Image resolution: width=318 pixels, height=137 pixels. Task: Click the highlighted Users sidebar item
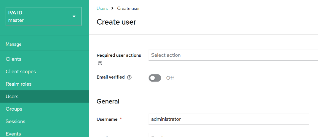pos(12,96)
